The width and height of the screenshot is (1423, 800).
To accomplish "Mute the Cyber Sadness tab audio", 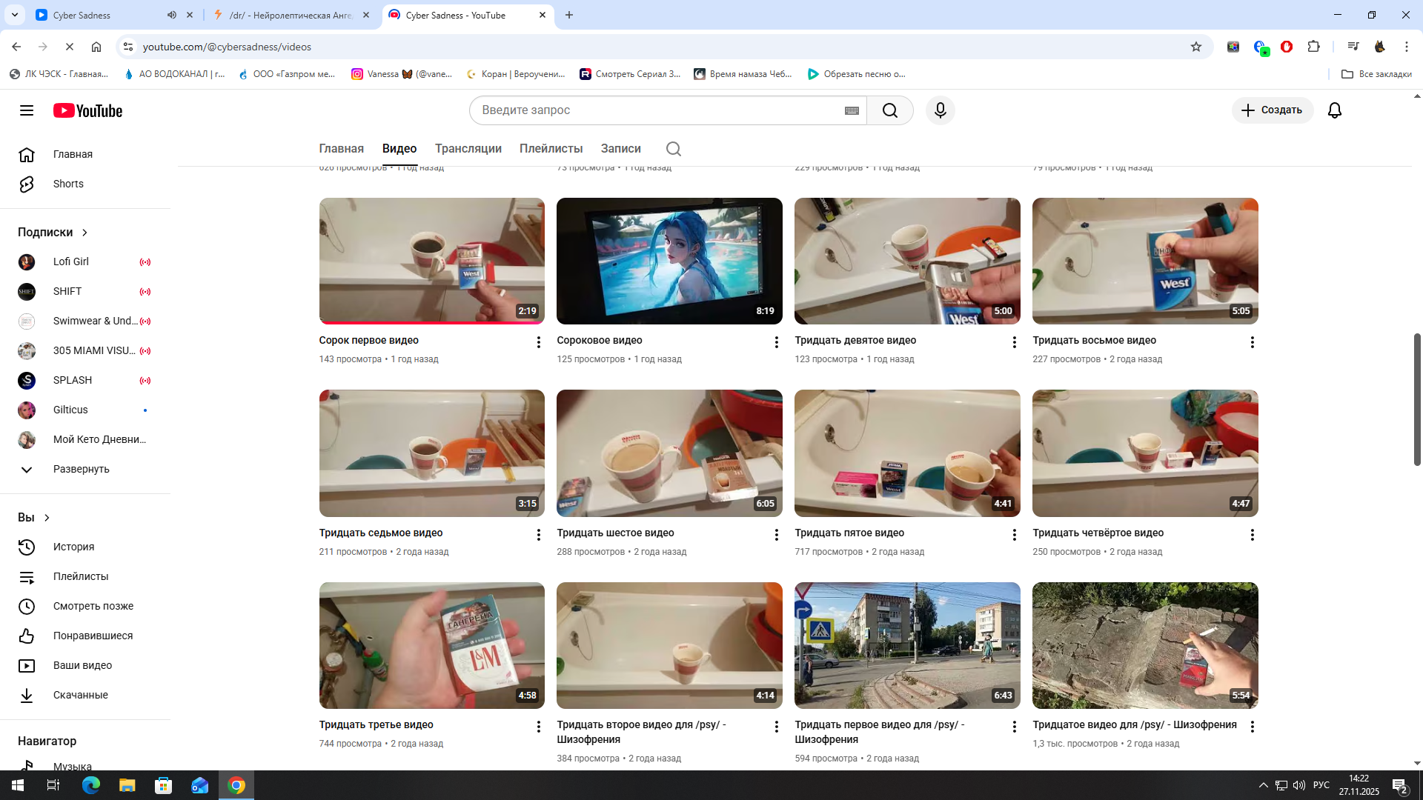I will (x=172, y=15).
